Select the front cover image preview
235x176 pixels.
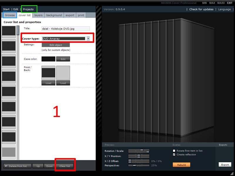pyautogui.click(x=48, y=73)
